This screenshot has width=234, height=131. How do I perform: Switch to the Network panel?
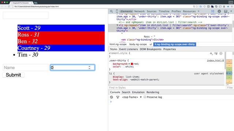[139, 11]
